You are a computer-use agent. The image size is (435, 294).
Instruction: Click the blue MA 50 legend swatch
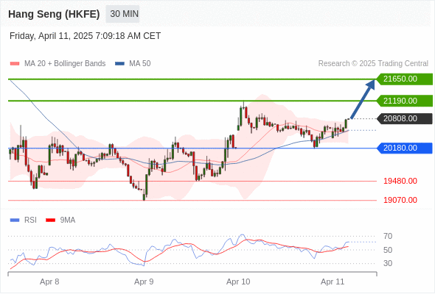tap(119, 64)
